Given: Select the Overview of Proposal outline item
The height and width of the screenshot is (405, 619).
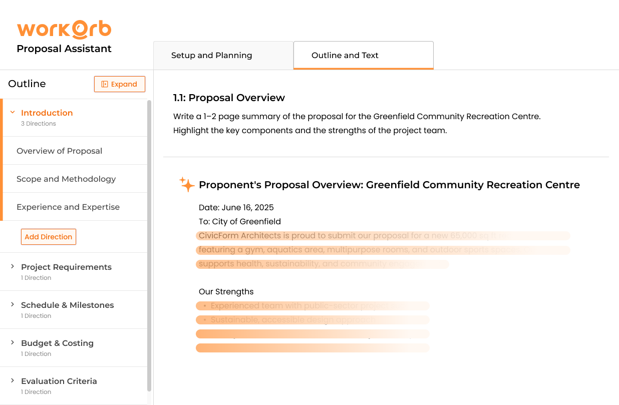Looking at the screenshot, I should [x=60, y=150].
